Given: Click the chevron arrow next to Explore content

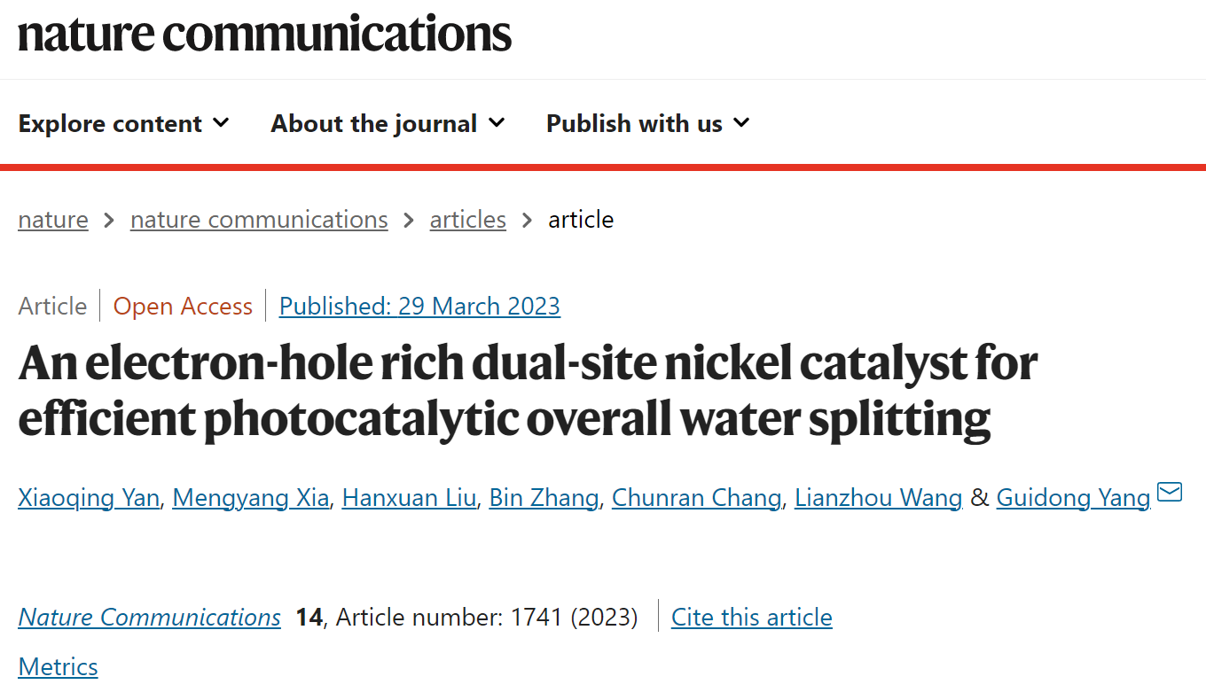Looking at the screenshot, I should 221,122.
